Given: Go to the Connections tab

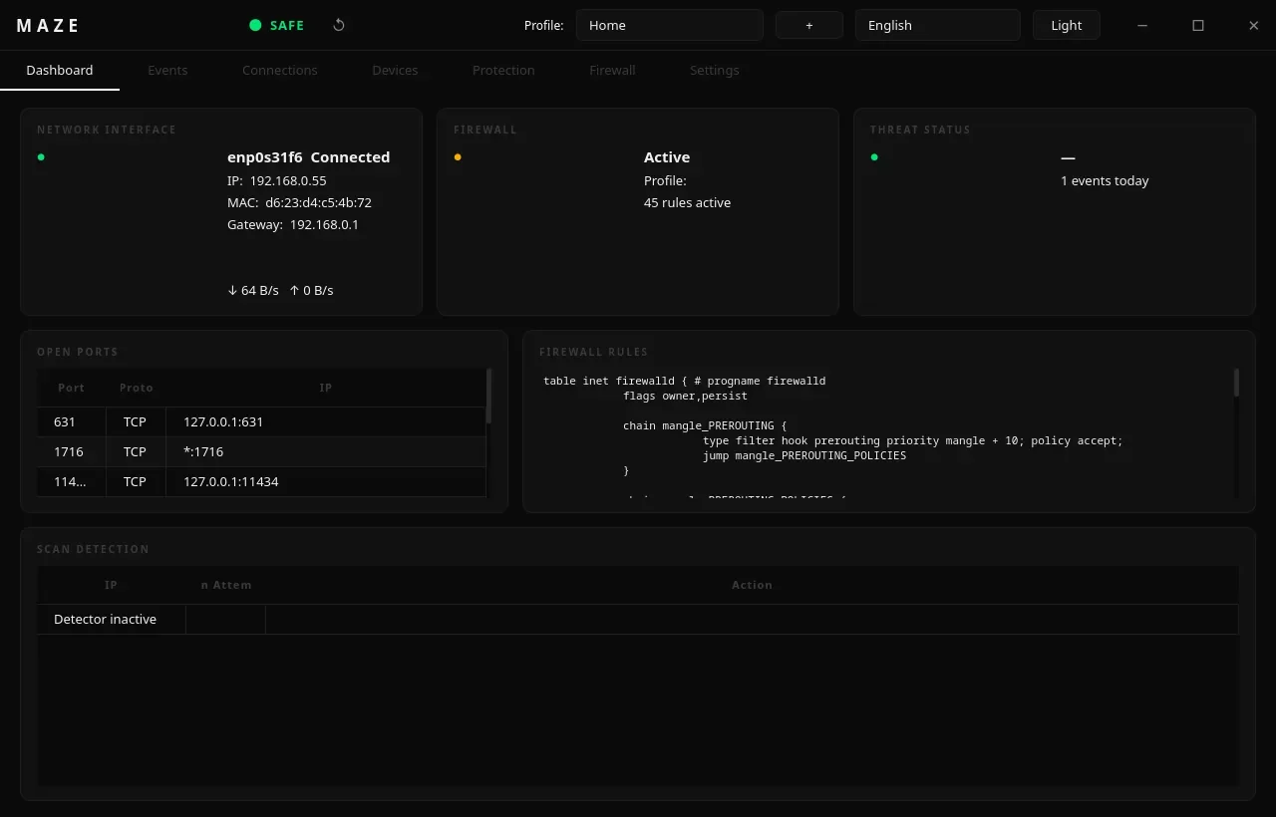Looking at the screenshot, I should pos(280,70).
